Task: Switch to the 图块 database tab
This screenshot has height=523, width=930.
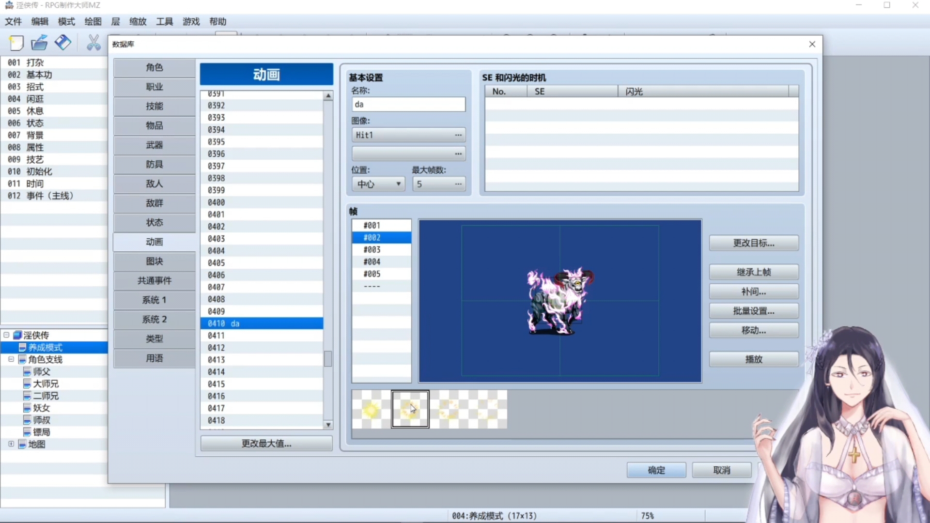Action: tap(155, 261)
